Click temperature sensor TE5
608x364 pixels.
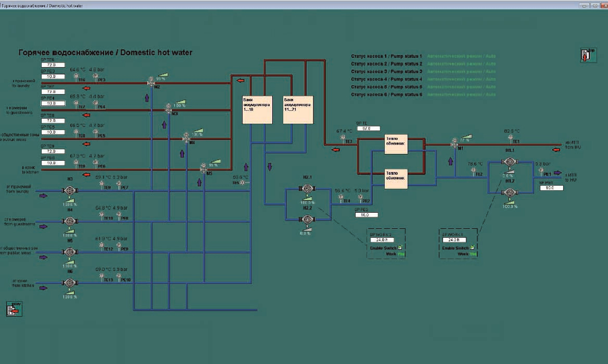(x=243, y=183)
